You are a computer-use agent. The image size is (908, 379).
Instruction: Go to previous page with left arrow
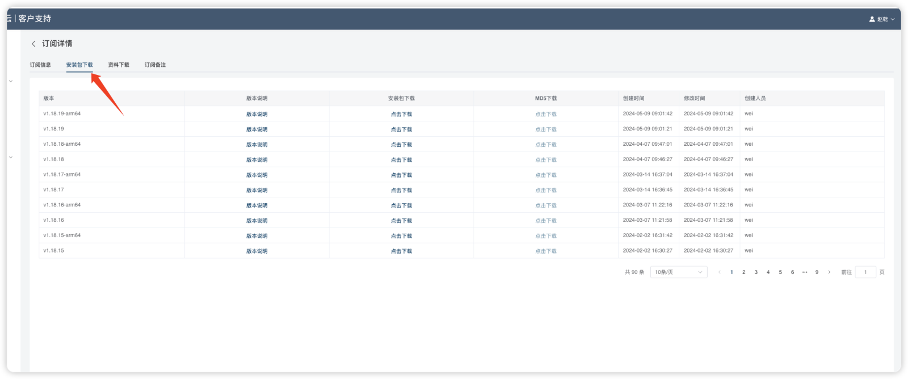point(720,272)
